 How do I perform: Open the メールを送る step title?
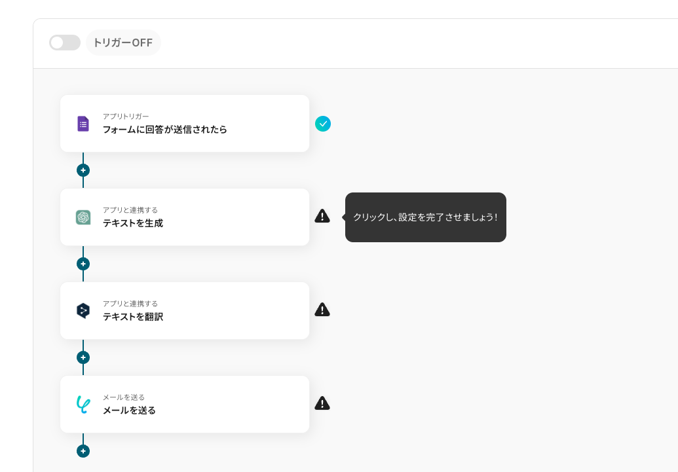[x=129, y=410]
